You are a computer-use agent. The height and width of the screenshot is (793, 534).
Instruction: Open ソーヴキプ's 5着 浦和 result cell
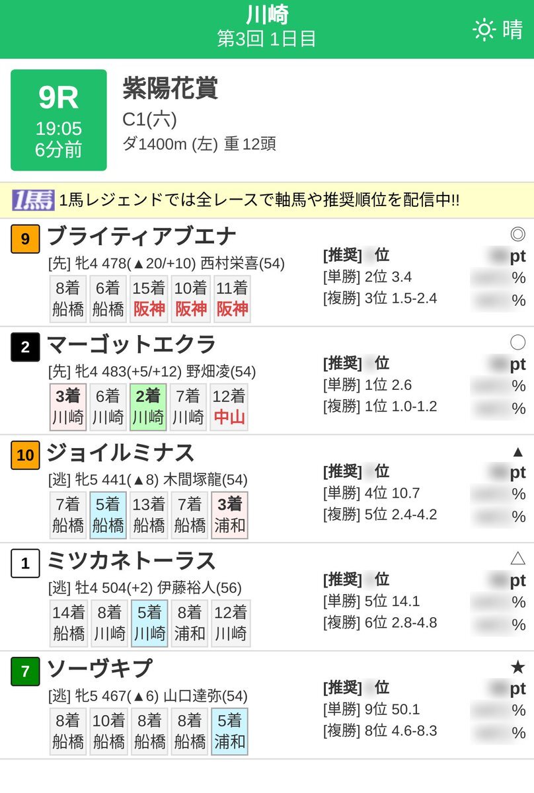coord(230,732)
